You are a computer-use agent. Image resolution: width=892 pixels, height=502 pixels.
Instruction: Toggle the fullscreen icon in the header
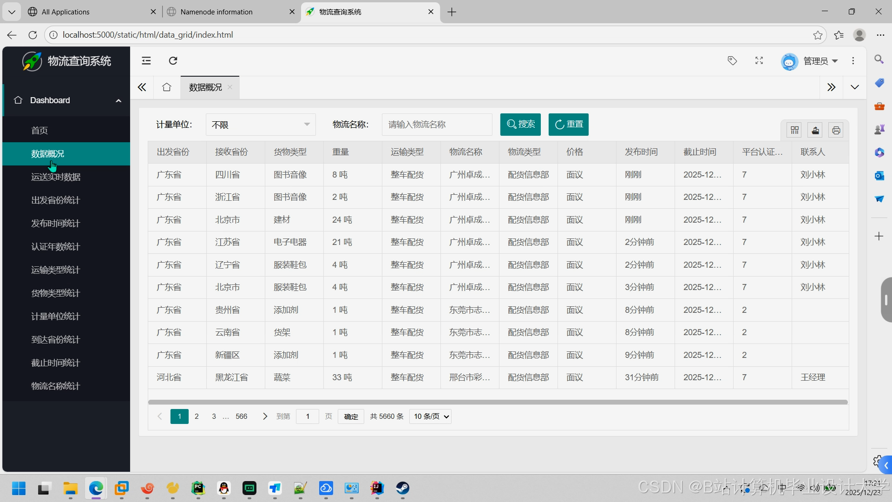(759, 61)
